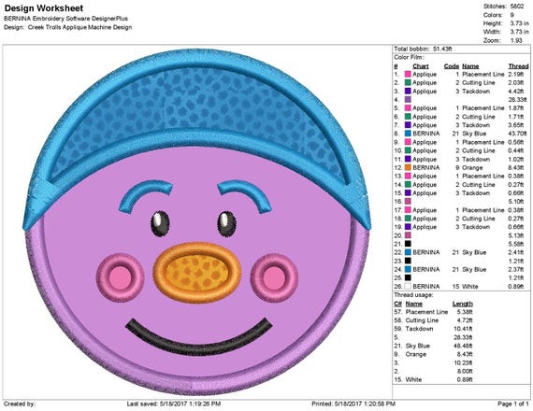Screen dimensions: 533x411
Task: Click the orange nose of the troll design
Action: tap(197, 273)
